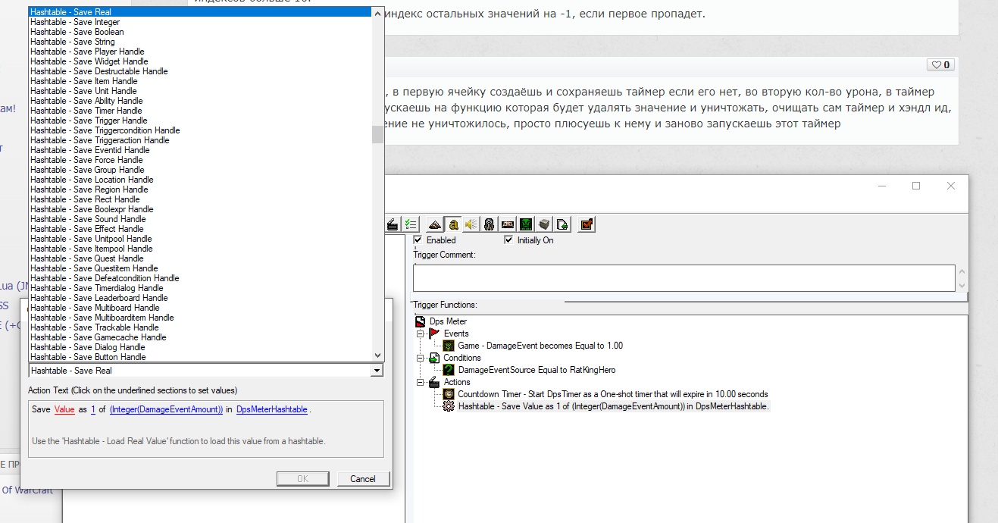The image size is (998, 523).
Task: Click the question mark condition icon
Action: click(x=449, y=370)
